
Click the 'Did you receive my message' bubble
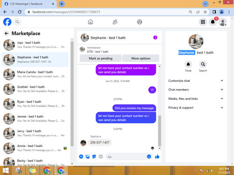click(x=134, y=108)
